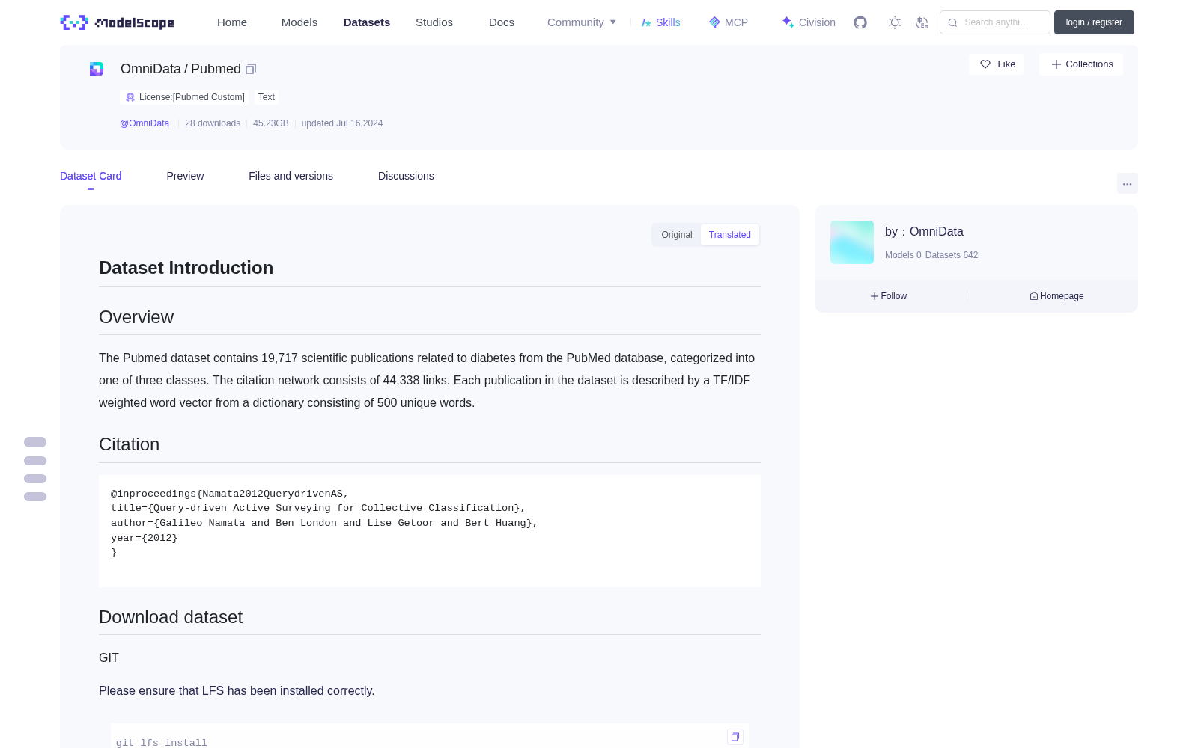The width and height of the screenshot is (1198, 748).
Task: Open the three-dots more options menu
Action: pyautogui.click(x=1128, y=183)
